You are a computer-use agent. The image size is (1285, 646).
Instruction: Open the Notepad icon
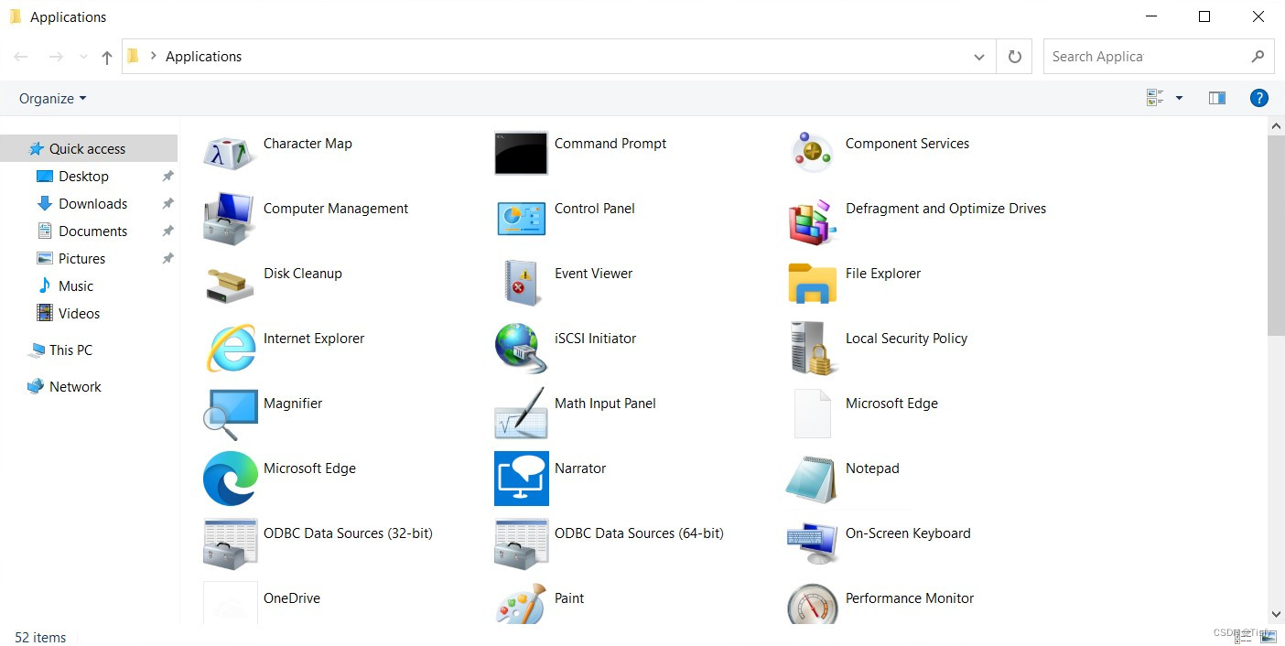coord(812,479)
